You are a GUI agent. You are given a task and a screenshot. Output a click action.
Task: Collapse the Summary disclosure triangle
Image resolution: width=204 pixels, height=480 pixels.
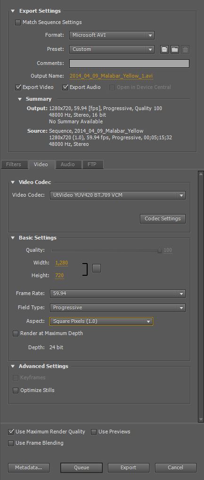tap(20, 99)
